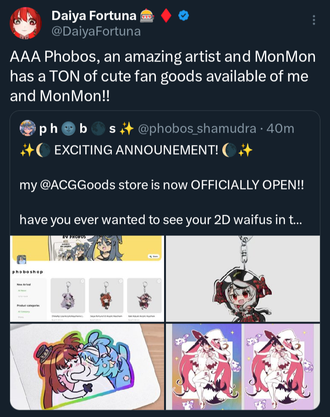
Task: Click the EXCITING ANNOUNEMENT quoted tweet text
Action: (136, 150)
